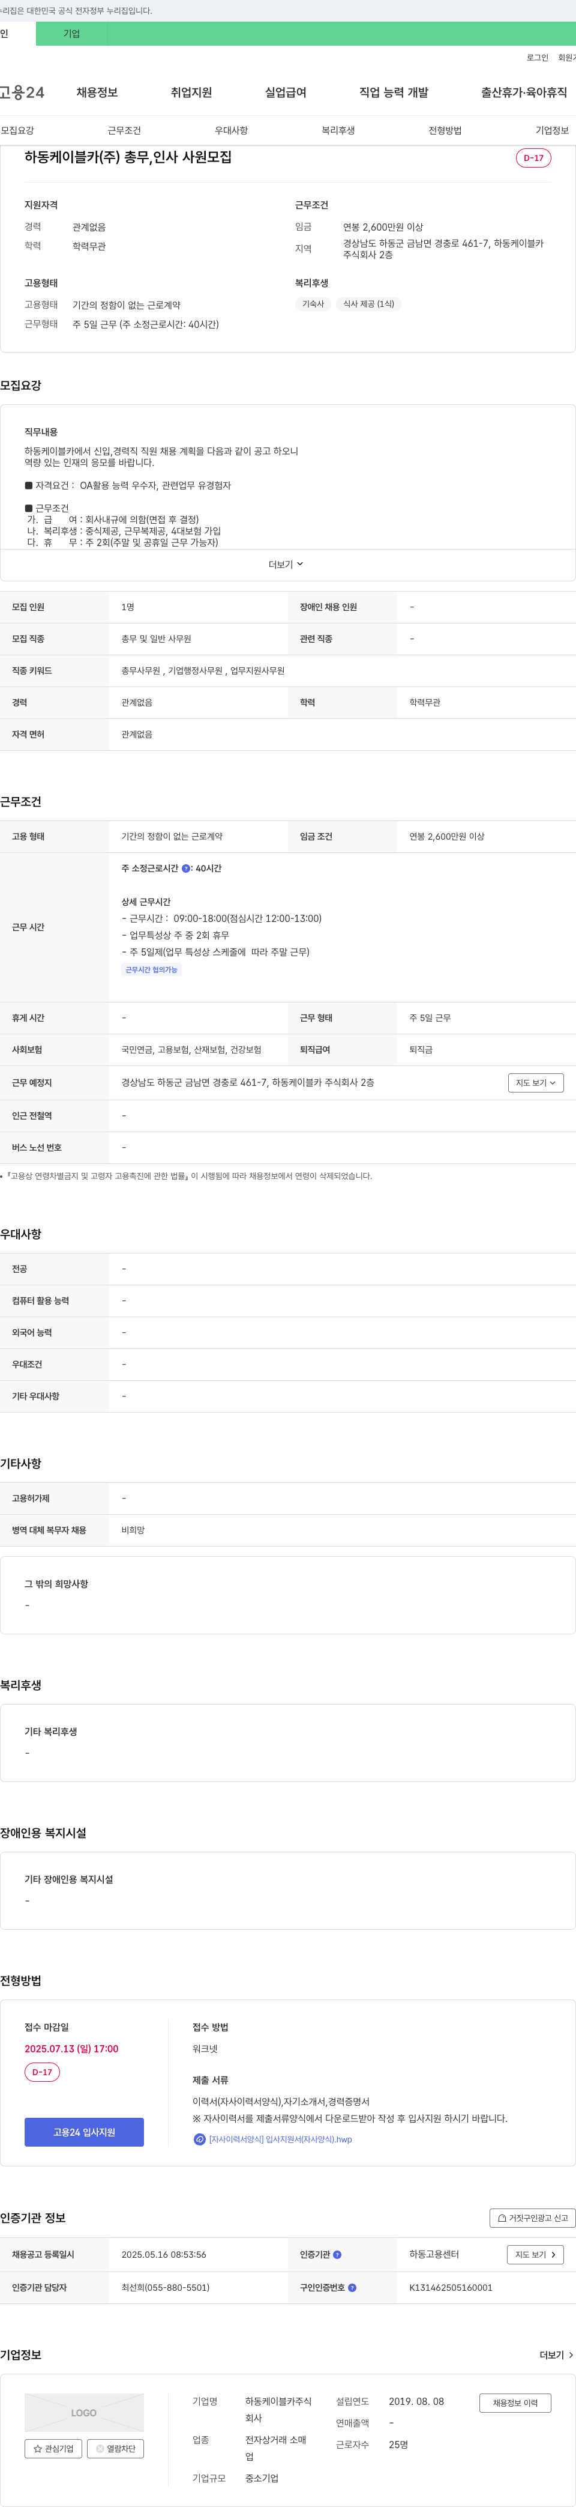The height and width of the screenshot is (2507, 576).
Task: Select the 퇴직금 value
Action: 421,1050
